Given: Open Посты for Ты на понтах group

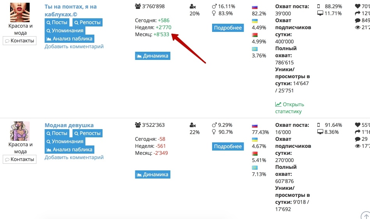Looking at the screenshot, I should 57,23.
